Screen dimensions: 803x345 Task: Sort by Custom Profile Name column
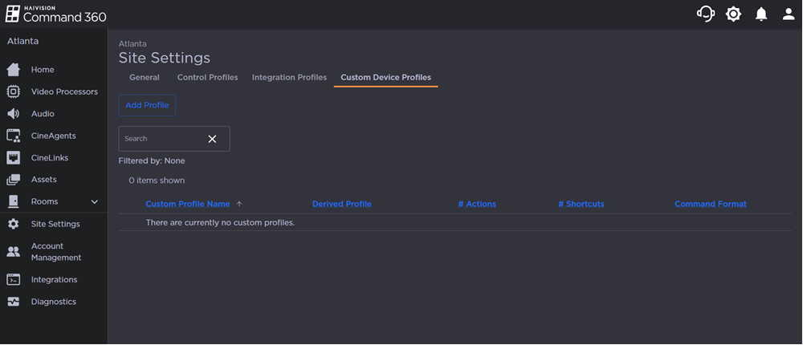(x=188, y=204)
